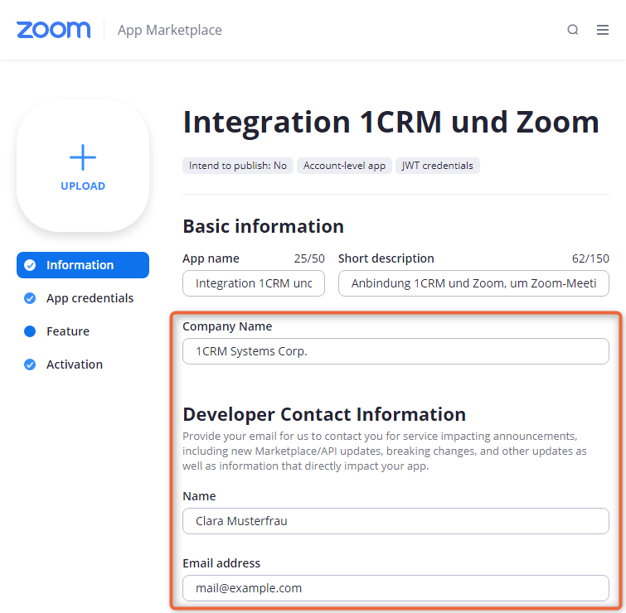Open the hamburger menu icon
The image size is (626, 613).
click(603, 30)
